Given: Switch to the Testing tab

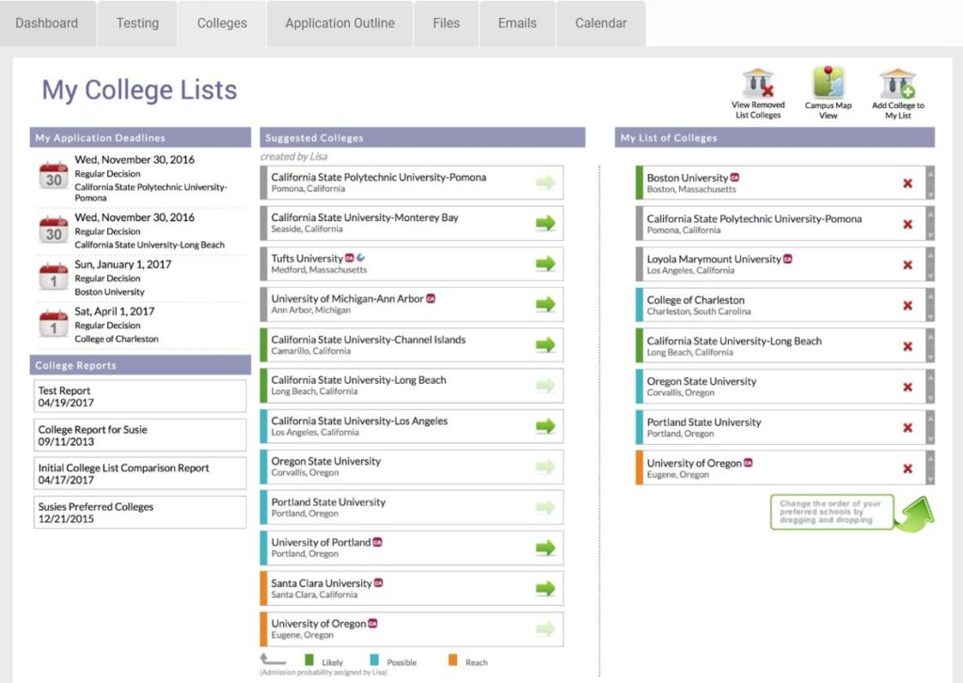Looking at the screenshot, I should (x=137, y=24).
